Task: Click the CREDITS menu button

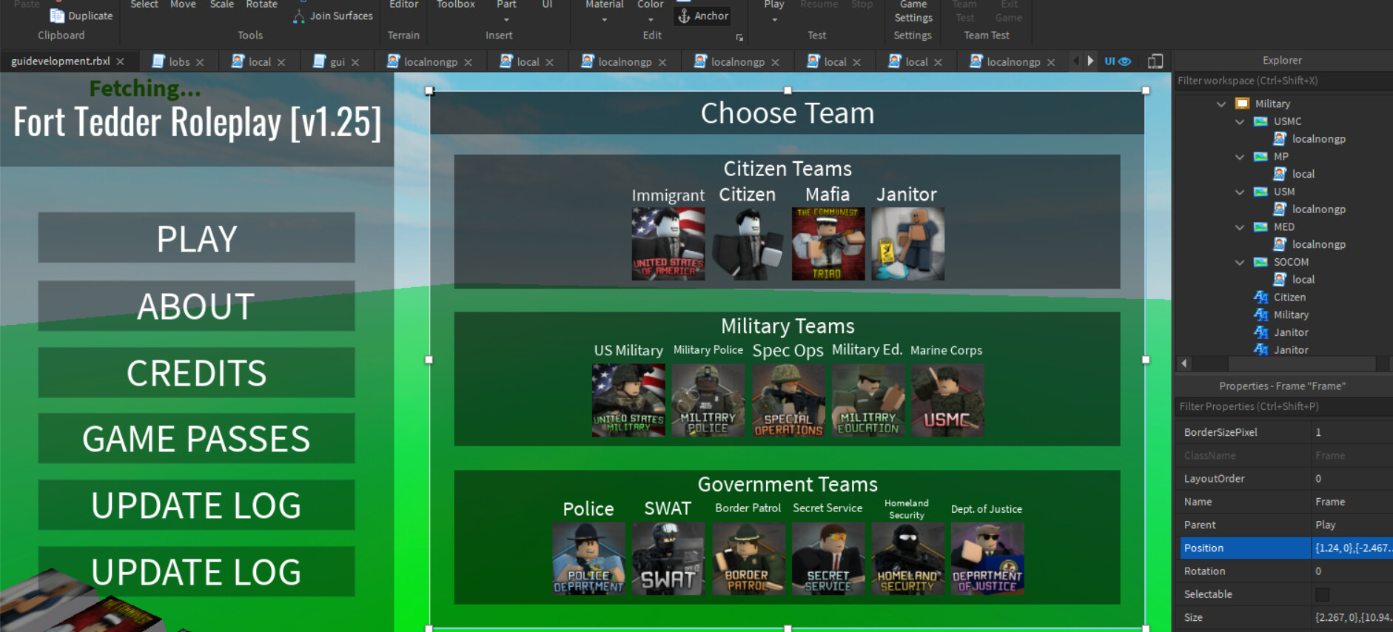Action: 196,372
